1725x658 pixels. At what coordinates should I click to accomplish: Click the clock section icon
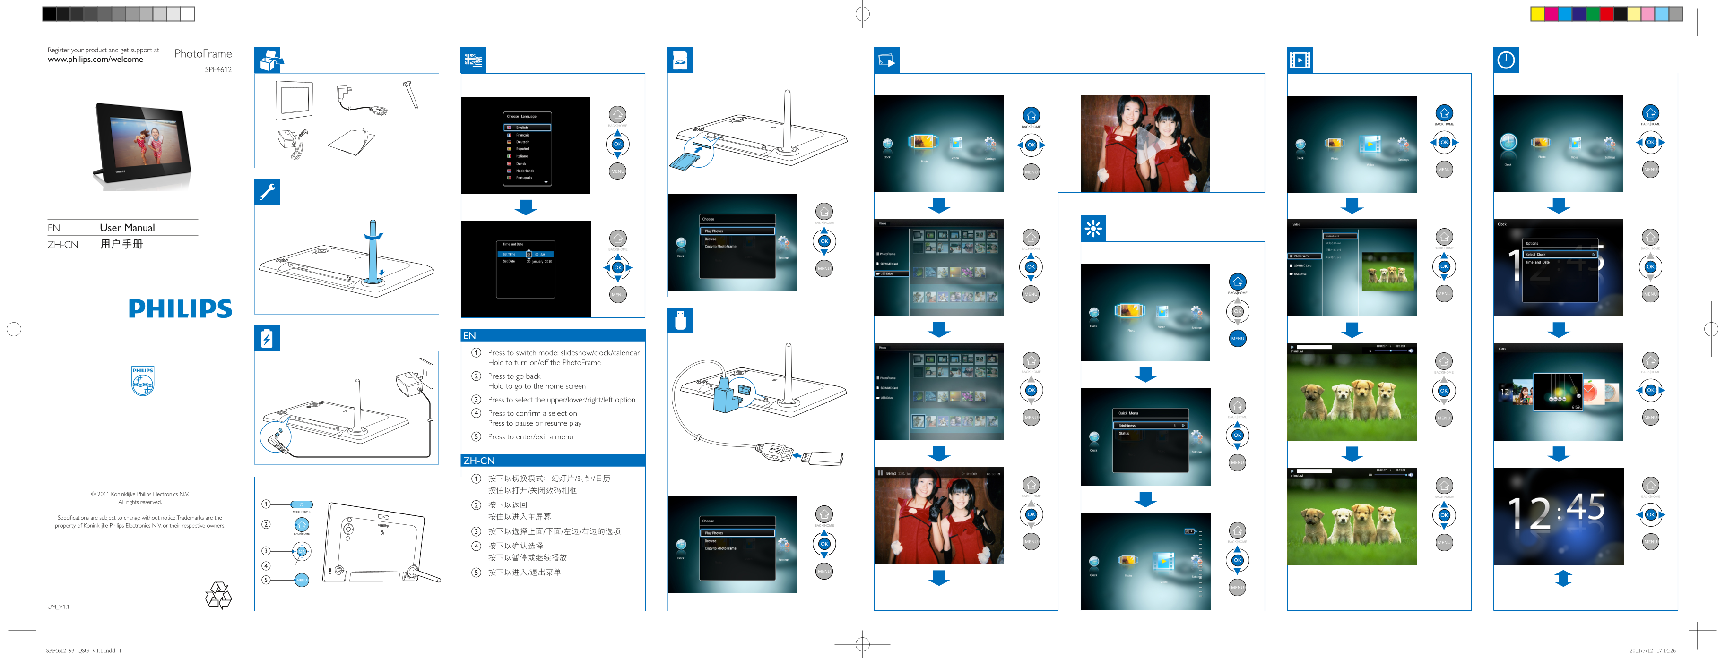click(x=1506, y=60)
